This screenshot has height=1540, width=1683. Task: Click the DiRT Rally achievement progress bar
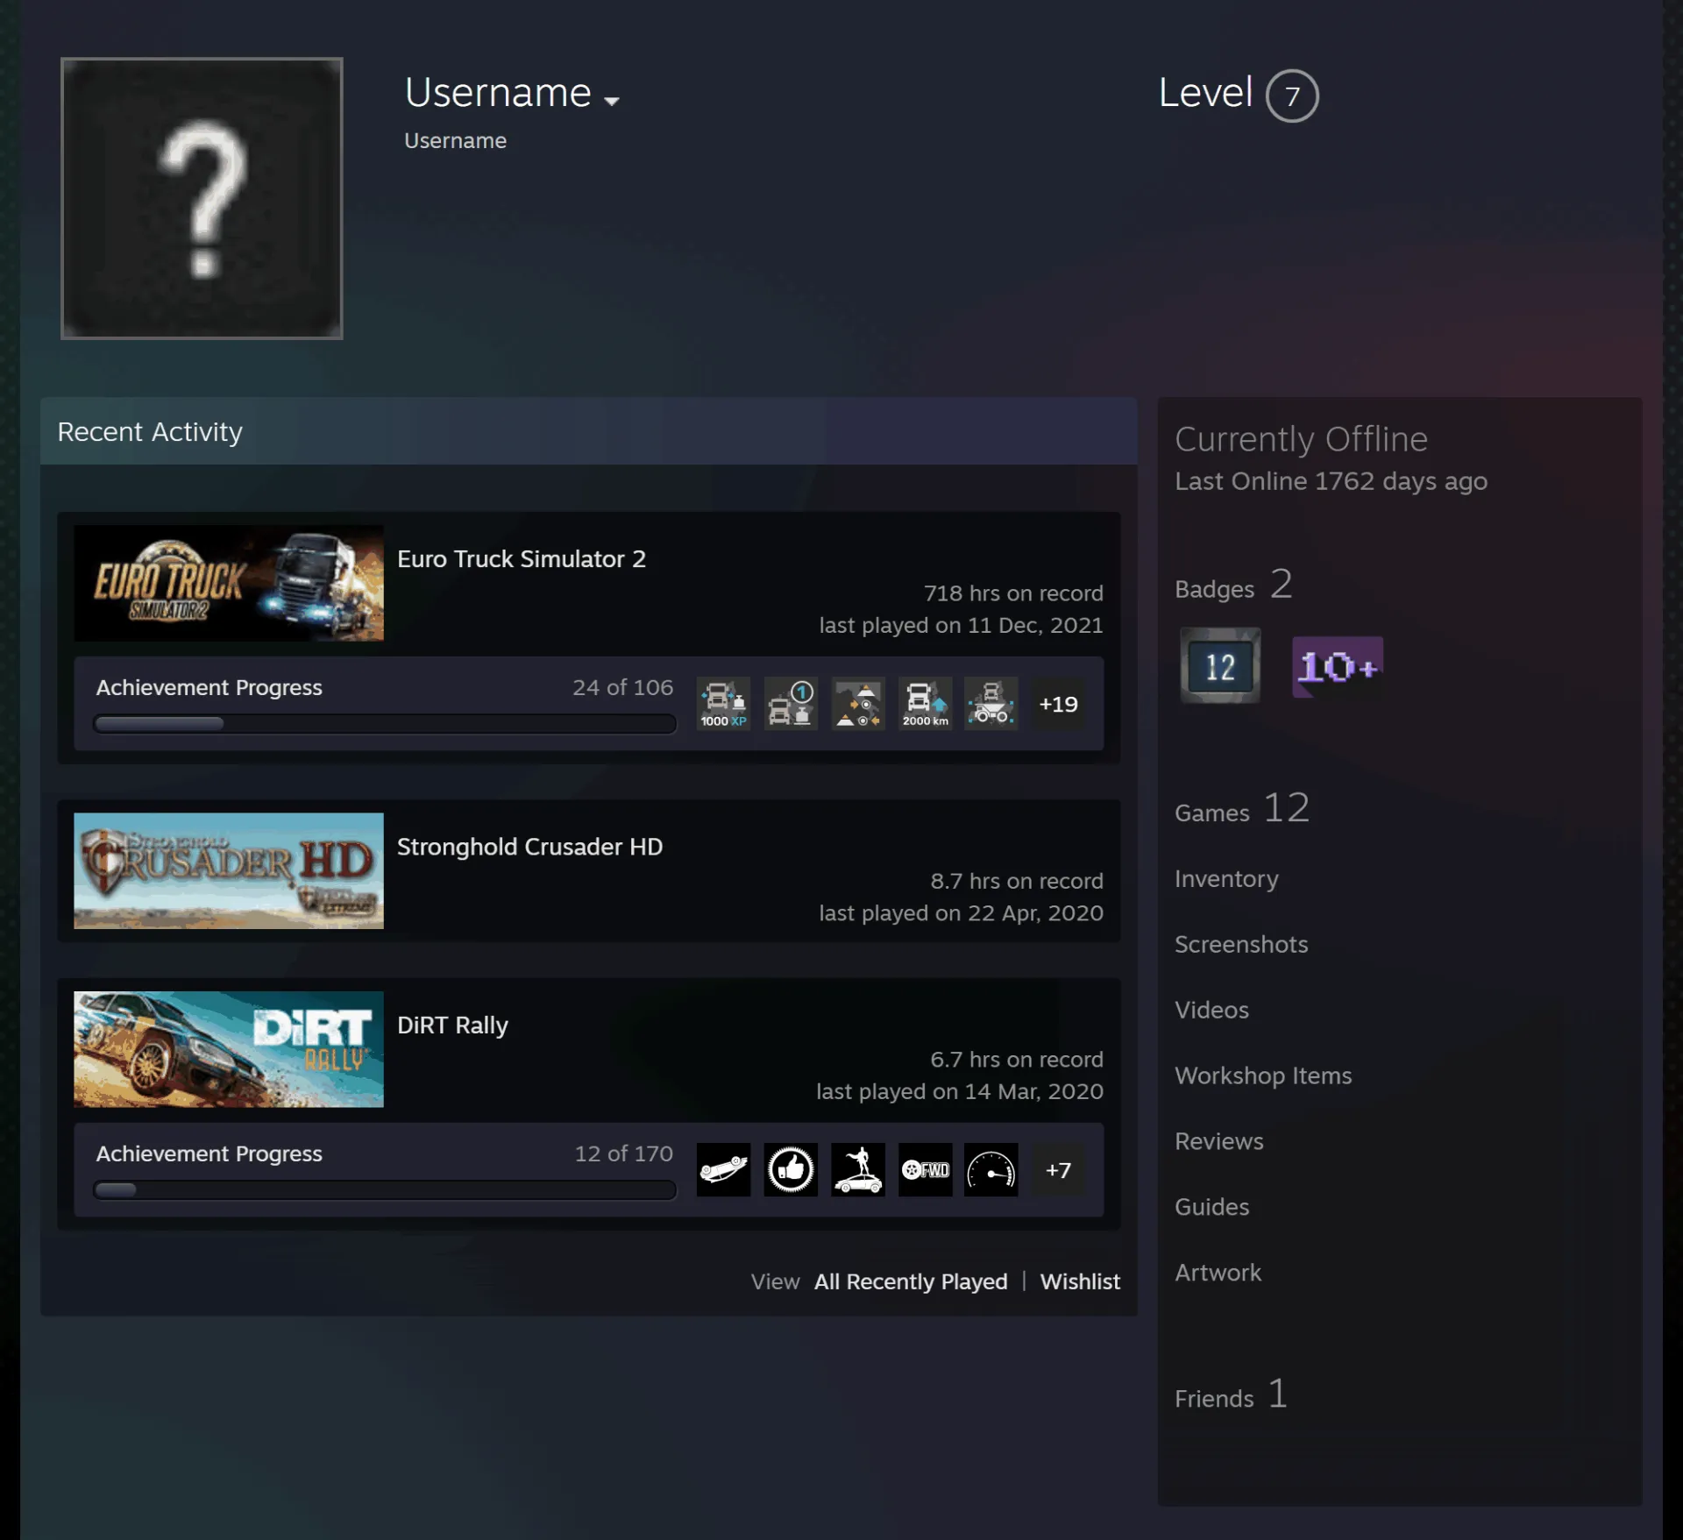click(385, 1190)
